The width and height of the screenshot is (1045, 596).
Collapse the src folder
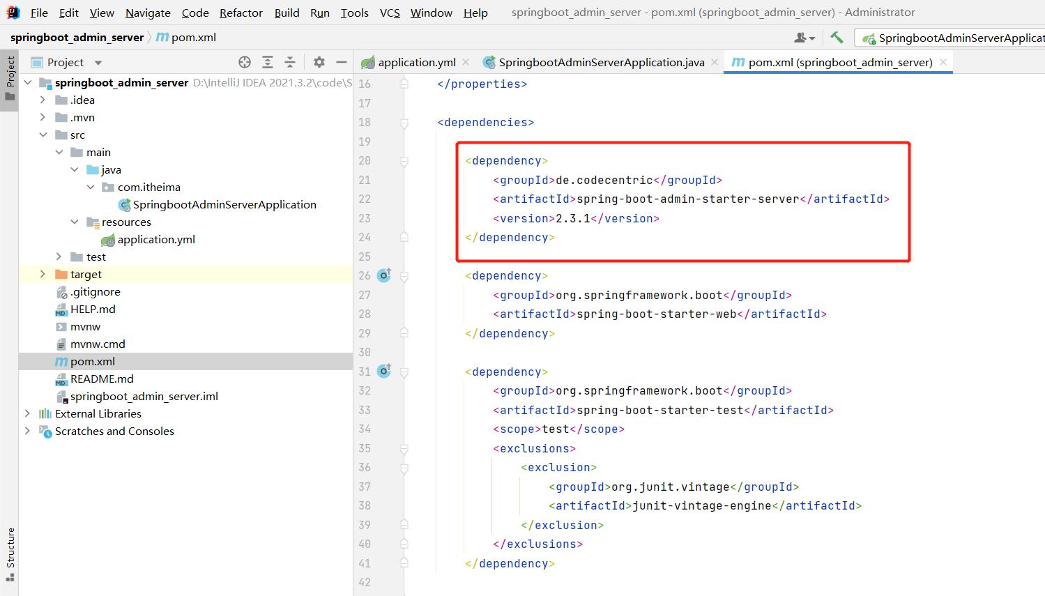point(43,135)
